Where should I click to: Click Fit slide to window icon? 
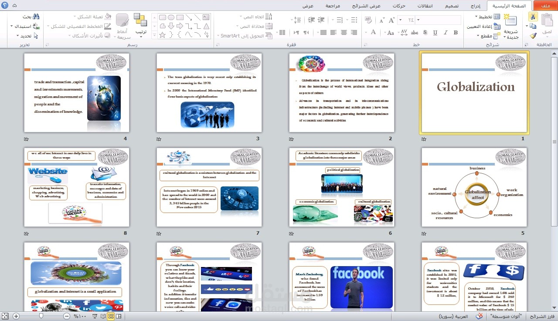tap(5, 316)
